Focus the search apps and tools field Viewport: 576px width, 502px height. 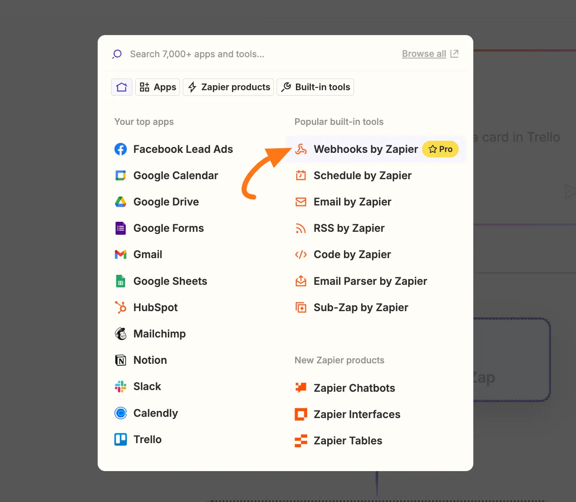pyautogui.click(x=250, y=54)
